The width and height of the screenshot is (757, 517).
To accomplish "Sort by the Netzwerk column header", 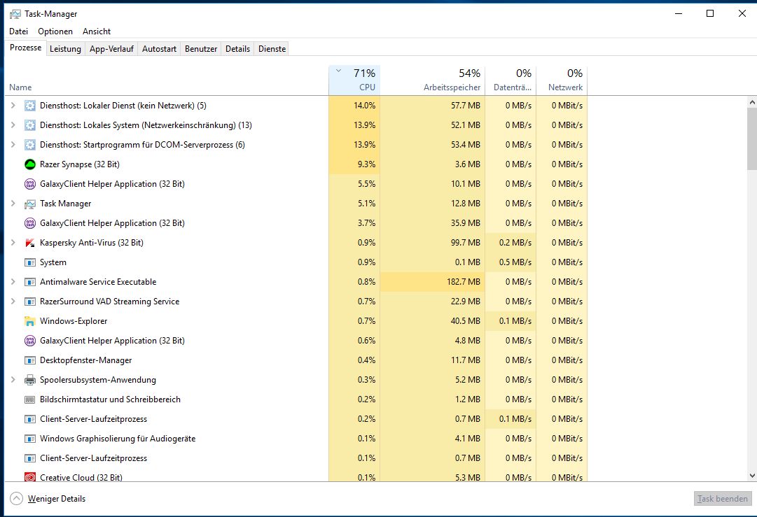I will [x=562, y=80].
